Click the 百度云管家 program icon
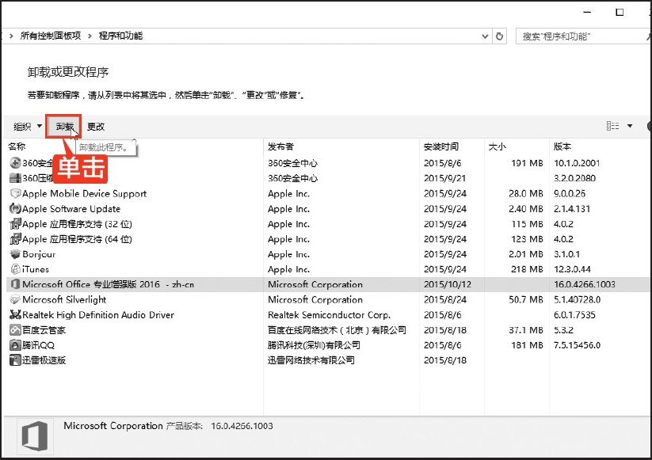The width and height of the screenshot is (652, 460). coord(15,330)
